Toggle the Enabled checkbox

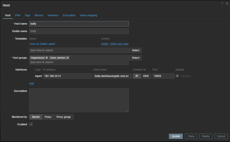pos(31,124)
